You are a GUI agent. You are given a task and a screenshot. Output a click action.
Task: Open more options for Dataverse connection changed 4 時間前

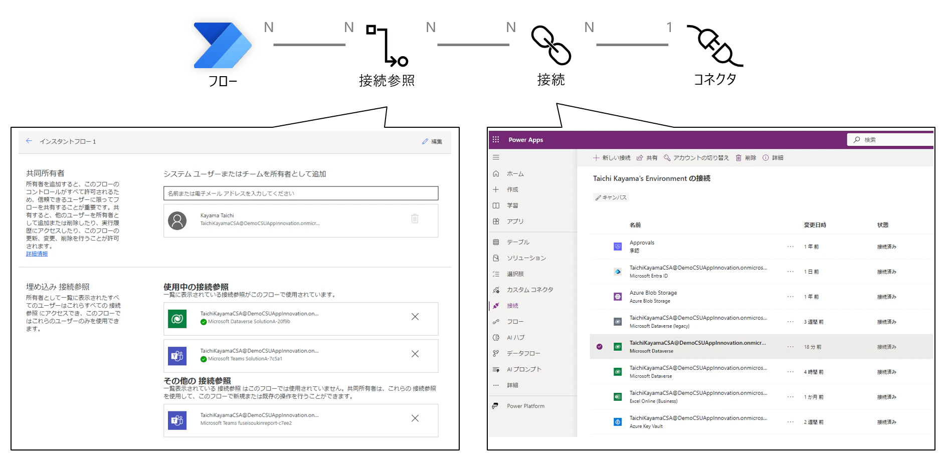click(791, 372)
